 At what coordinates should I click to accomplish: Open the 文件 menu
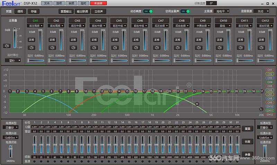coord(47,3)
